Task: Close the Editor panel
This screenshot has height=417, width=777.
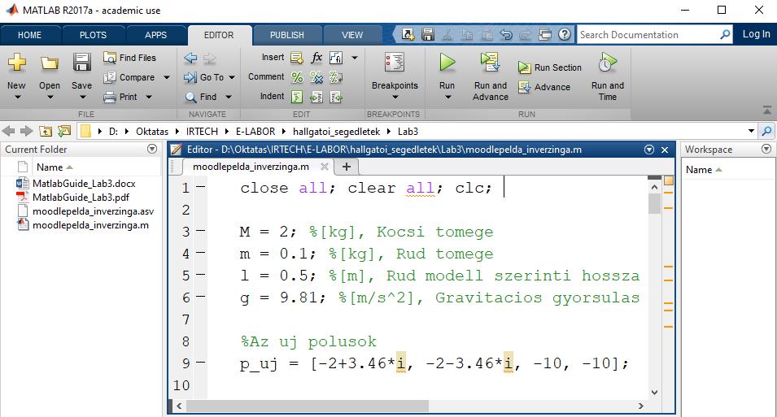Action: tap(665, 150)
